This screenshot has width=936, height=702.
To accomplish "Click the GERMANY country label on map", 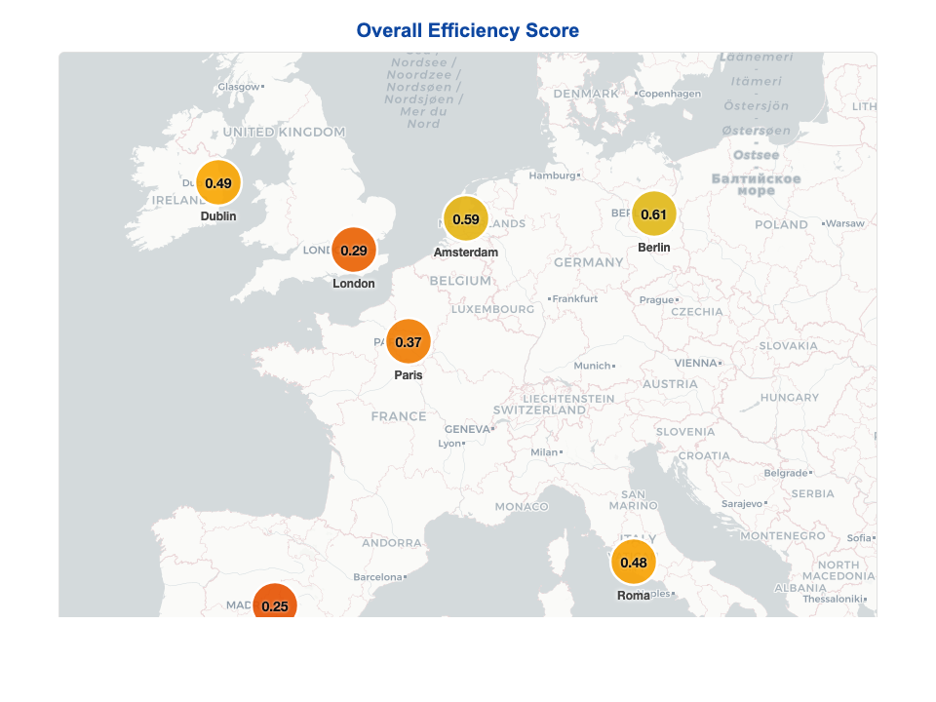I will tap(589, 262).
